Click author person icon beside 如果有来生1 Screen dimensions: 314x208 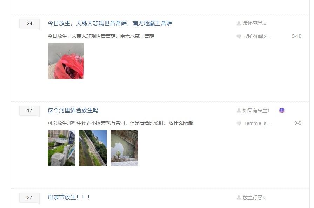(239, 110)
